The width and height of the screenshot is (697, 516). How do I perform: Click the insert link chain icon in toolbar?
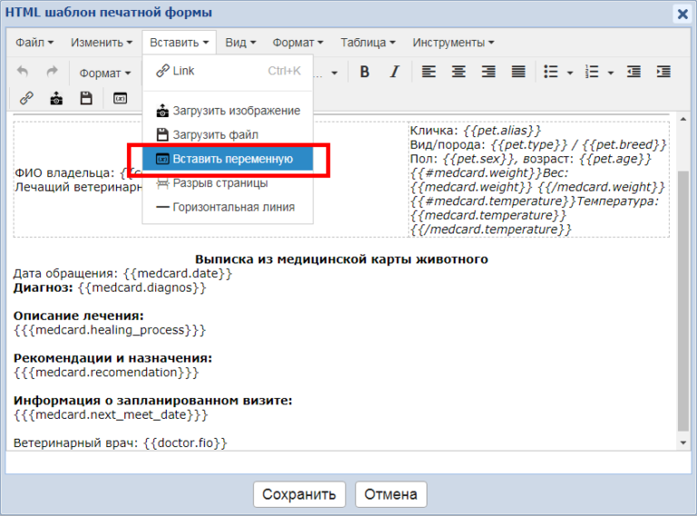(26, 98)
